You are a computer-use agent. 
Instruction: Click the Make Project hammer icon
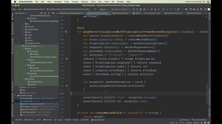(x=95, y=9)
